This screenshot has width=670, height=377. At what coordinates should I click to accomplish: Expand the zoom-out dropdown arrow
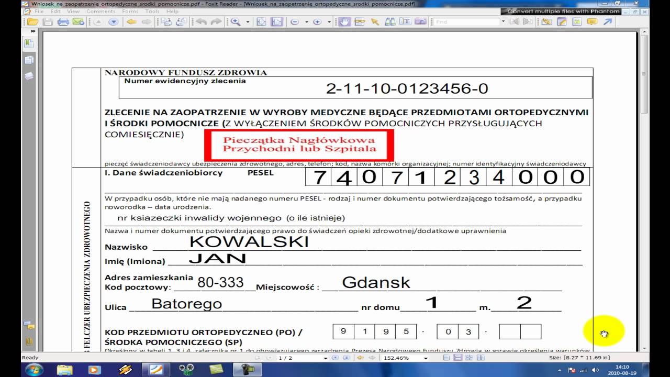point(306,22)
